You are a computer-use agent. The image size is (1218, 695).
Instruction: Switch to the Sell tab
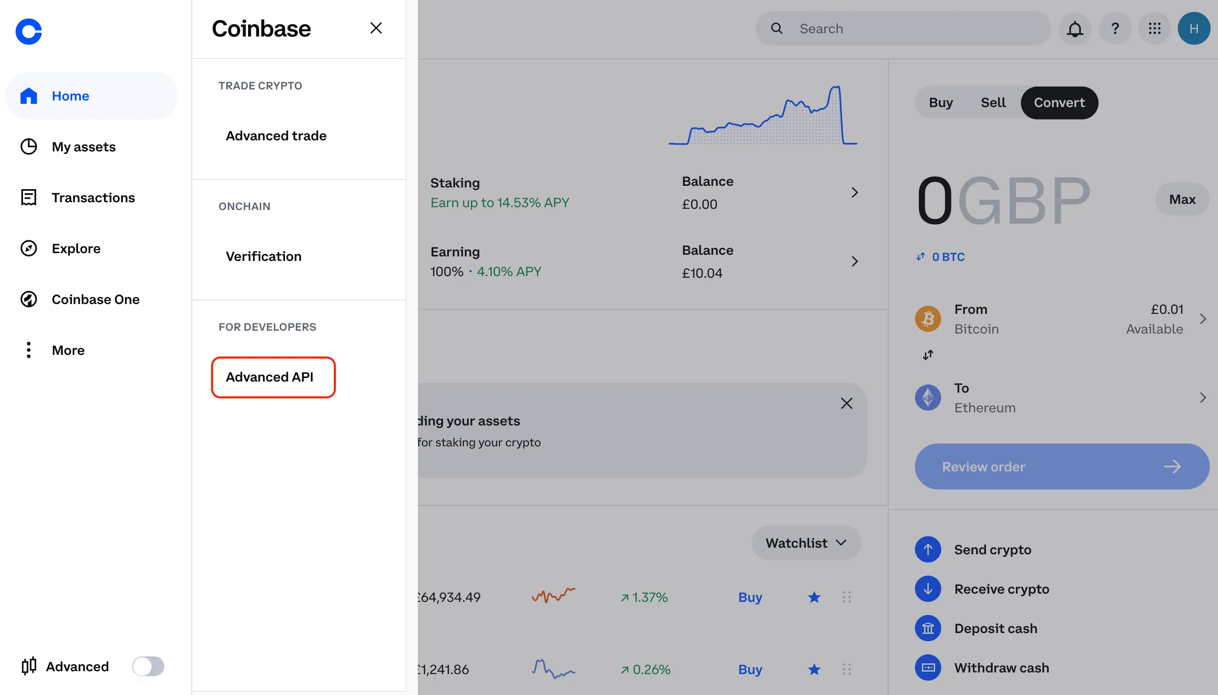pyautogui.click(x=993, y=103)
